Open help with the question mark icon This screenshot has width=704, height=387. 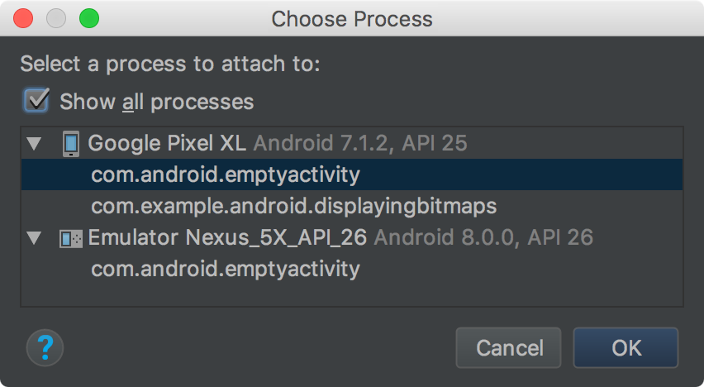click(x=45, y=346)
